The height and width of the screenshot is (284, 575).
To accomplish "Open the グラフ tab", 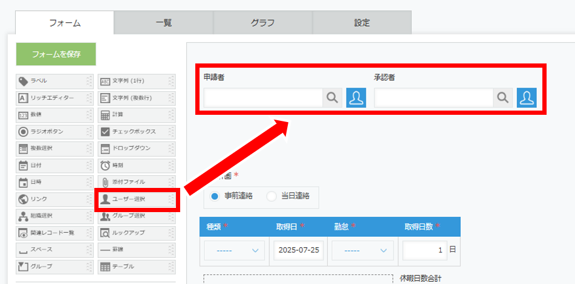I will pyautogui.click(x=262, y=23).
